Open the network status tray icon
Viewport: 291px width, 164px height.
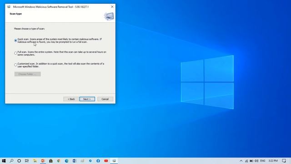pos(246,161)
